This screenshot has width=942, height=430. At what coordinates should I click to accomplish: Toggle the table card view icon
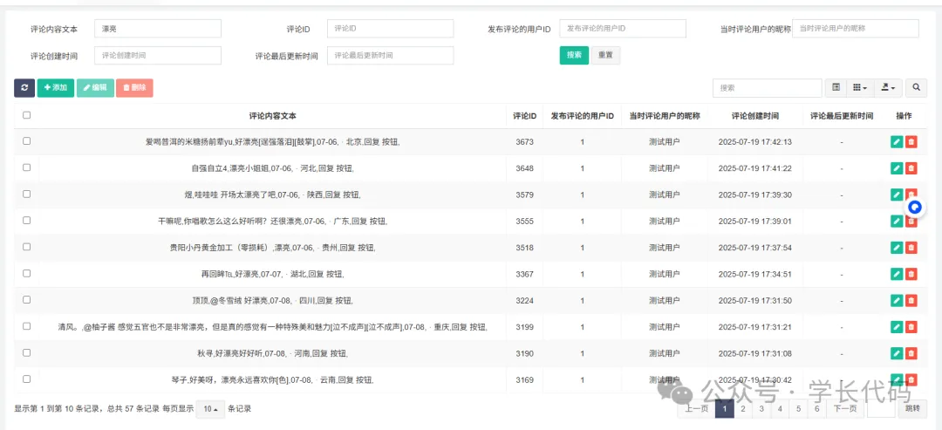(836, 88)
